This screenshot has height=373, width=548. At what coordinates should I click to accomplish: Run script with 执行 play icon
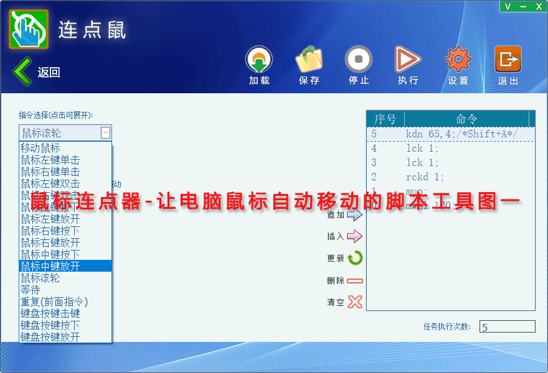[408, 60]
